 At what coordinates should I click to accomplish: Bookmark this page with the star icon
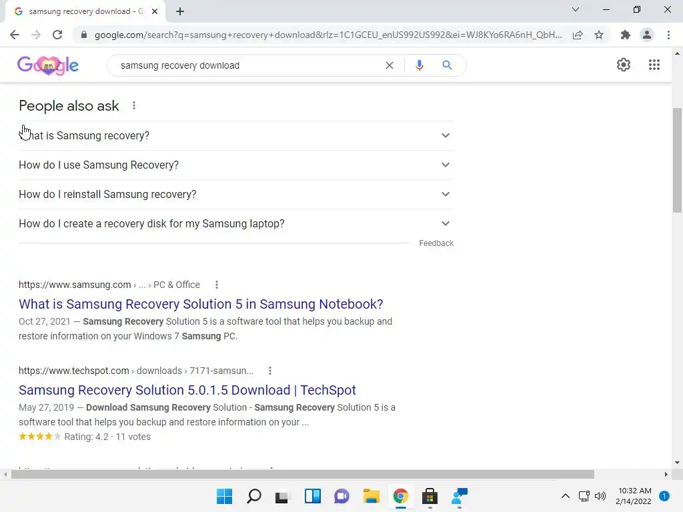click(599, 35)
